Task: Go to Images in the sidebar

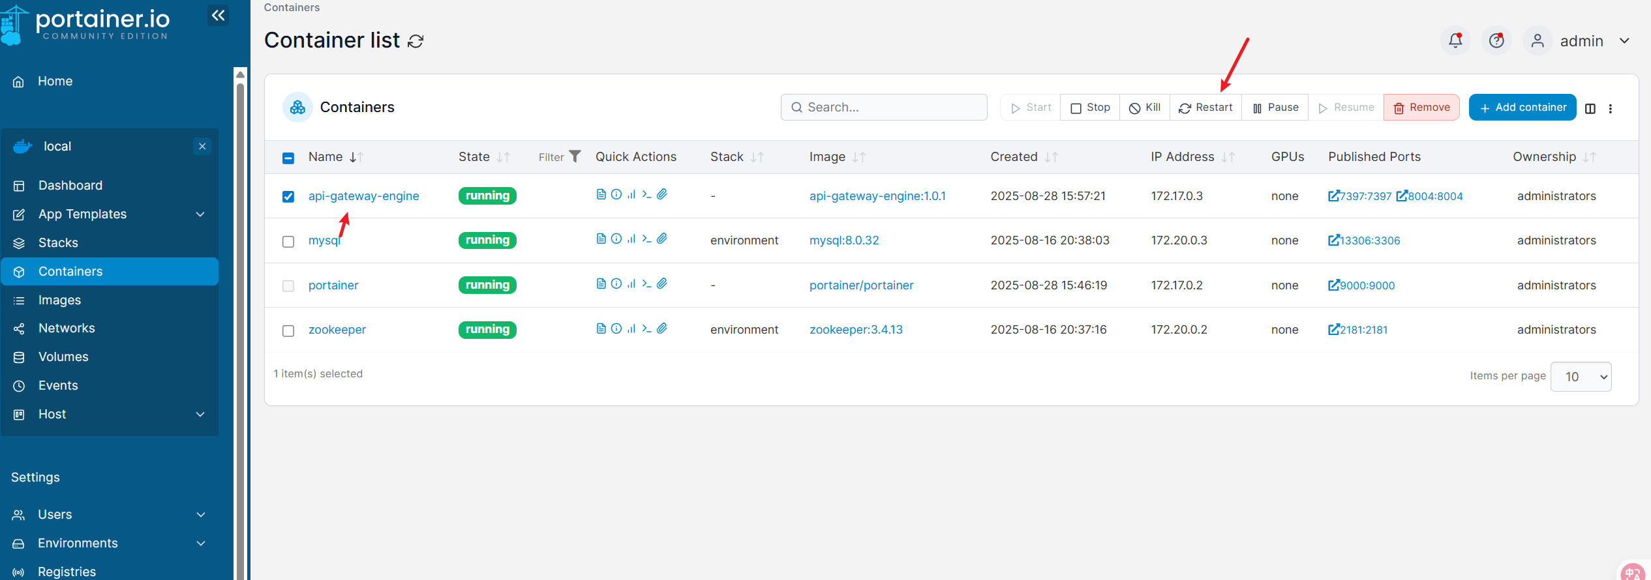Action: [x=59, y=300]
